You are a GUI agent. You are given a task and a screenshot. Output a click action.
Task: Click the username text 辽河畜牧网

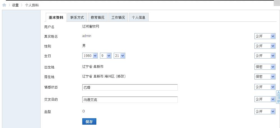(90, 26)
